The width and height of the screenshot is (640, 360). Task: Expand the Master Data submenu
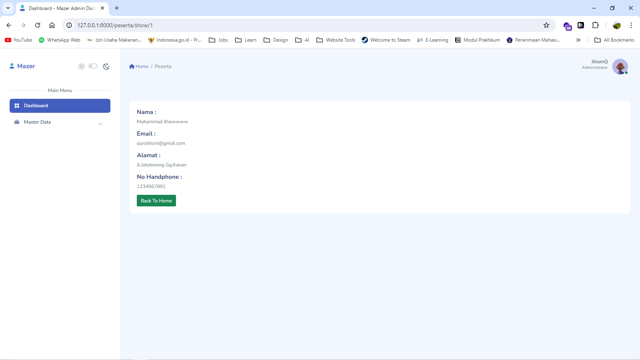point(38,122)
